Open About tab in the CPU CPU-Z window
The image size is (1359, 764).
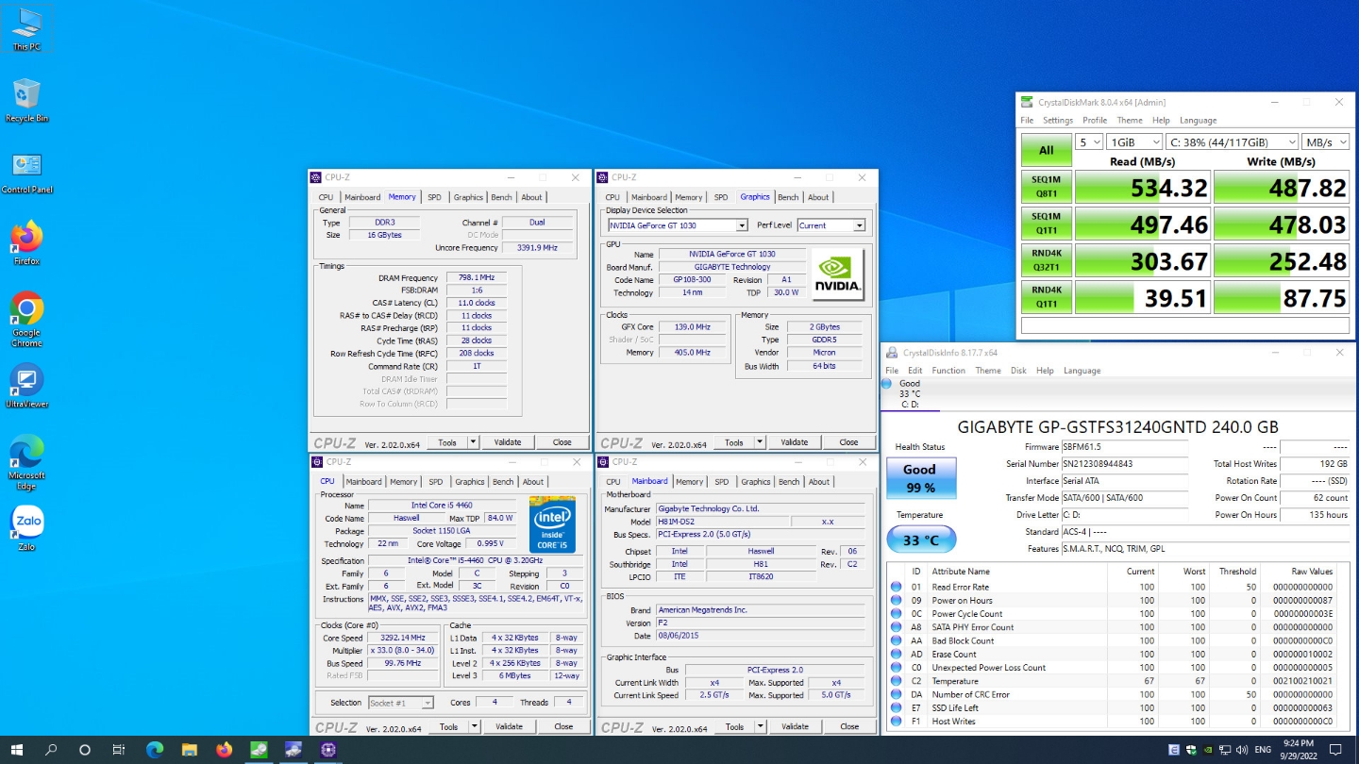coord(533,481)
